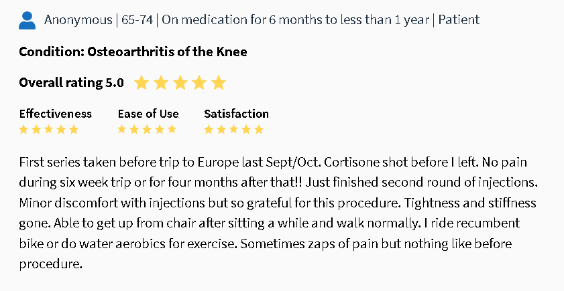Click the Anonymous reviewer name
564x291 pixels.
point(78,20)
